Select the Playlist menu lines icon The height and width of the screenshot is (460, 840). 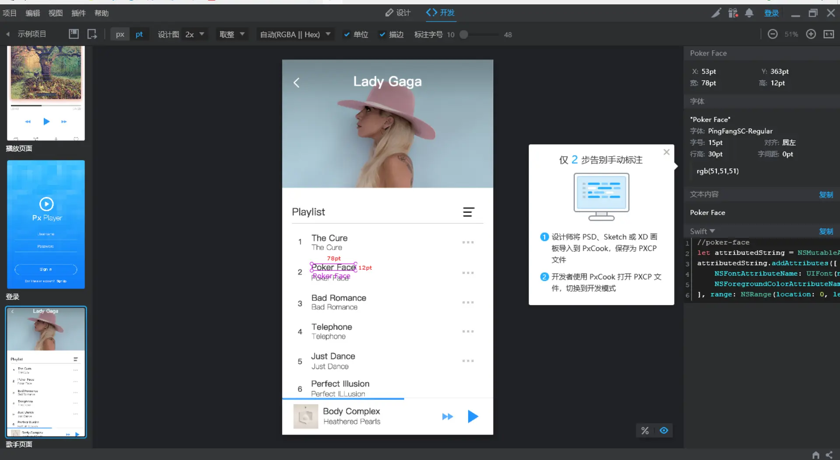(469, 212)
